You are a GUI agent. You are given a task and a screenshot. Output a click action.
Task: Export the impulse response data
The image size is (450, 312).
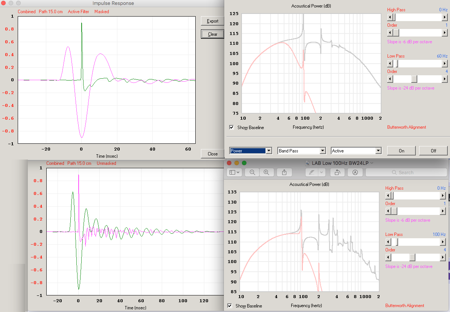(212, 21)
